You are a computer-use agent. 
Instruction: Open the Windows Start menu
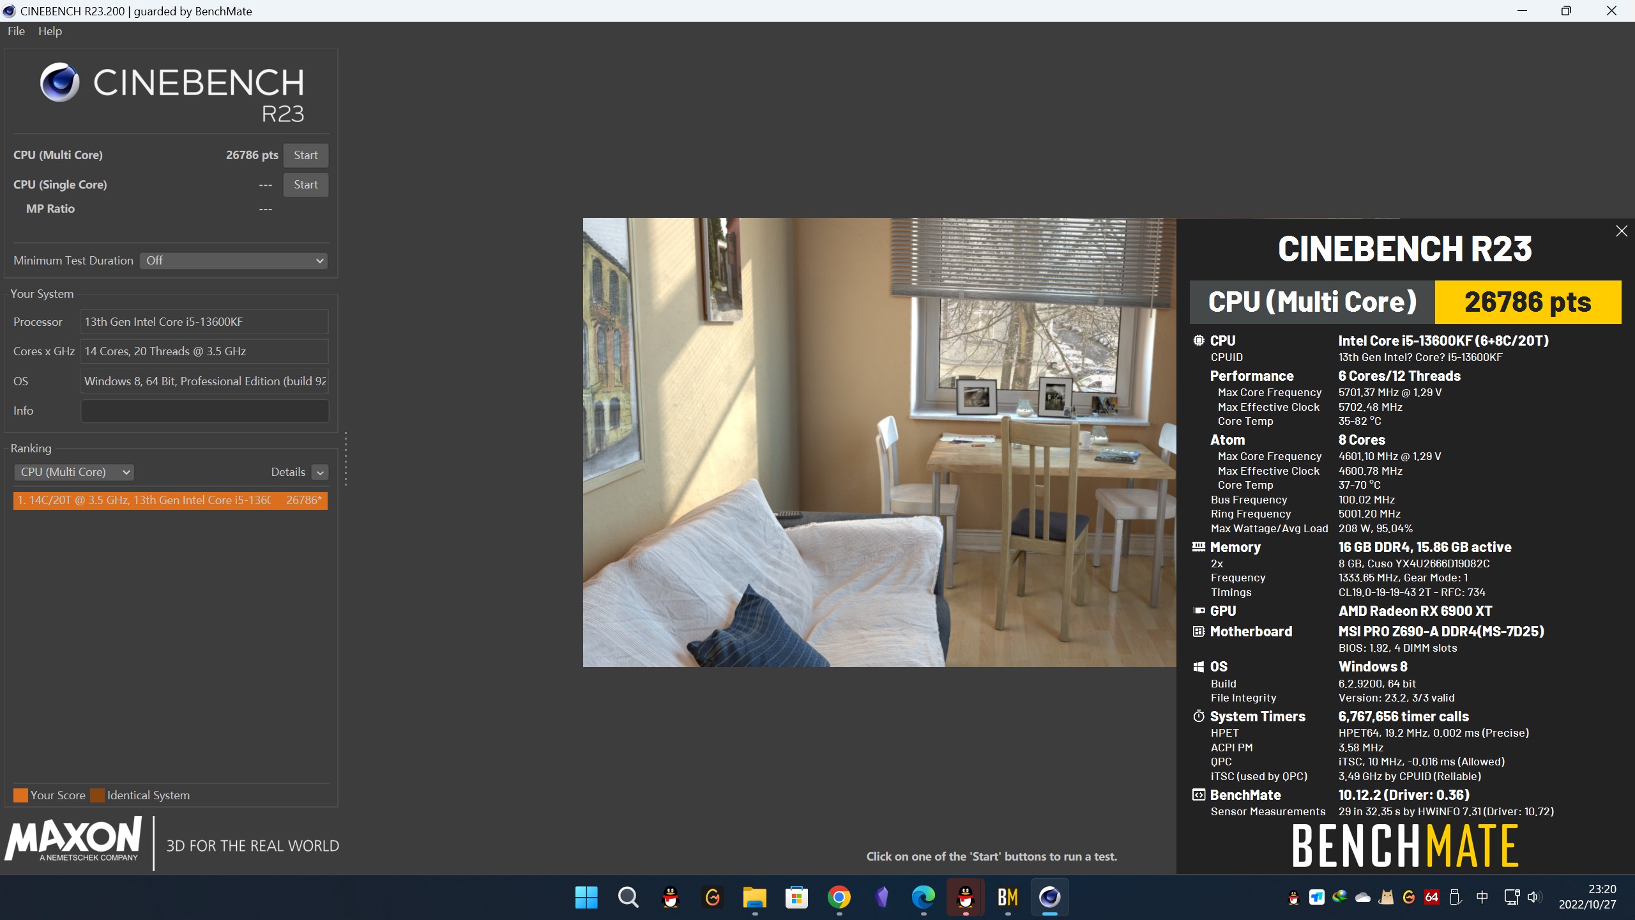[586, 898]
